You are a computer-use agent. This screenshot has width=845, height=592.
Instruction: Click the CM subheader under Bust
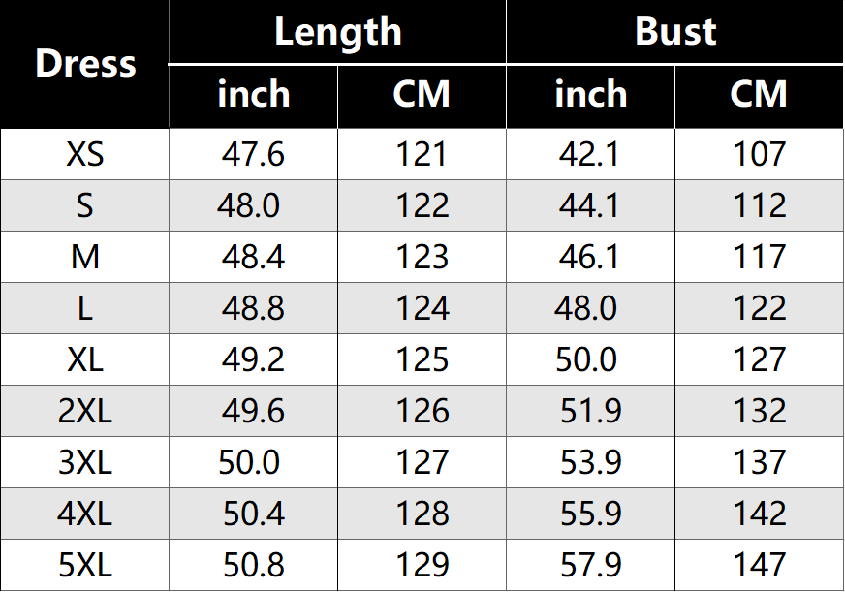click(x=759, y=95)
